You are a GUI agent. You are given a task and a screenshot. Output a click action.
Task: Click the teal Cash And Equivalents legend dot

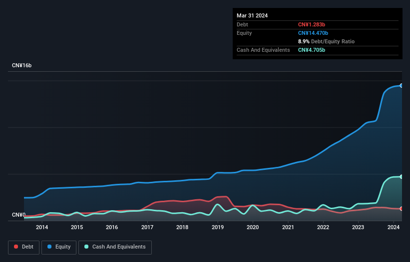pyautogui.click(x=86, y=247)
